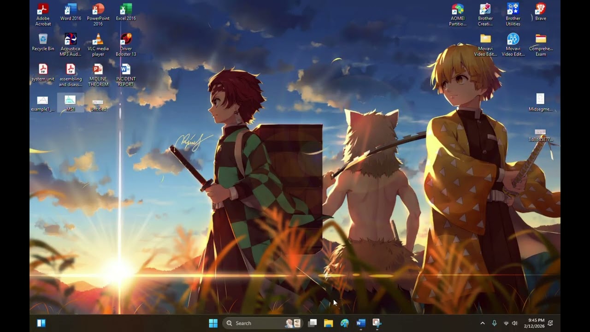Viewport: 590px width, 332px height.
Task: Click the microphone tray icon
Action: click(x=494, y=323)
